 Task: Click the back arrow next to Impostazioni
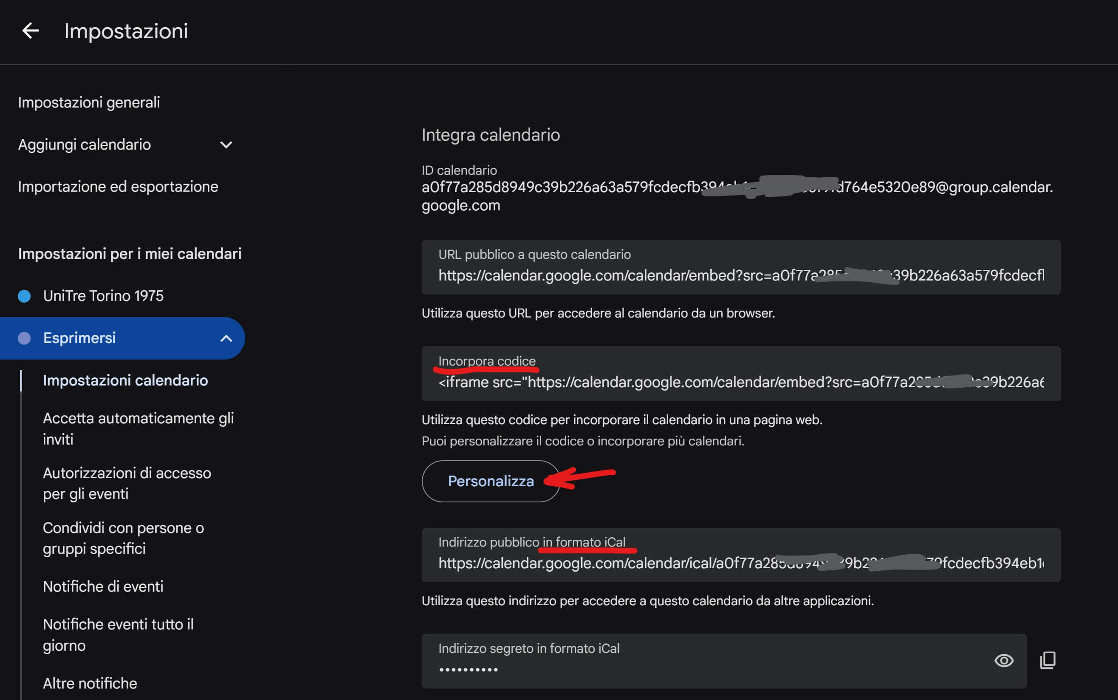(31, 31)
